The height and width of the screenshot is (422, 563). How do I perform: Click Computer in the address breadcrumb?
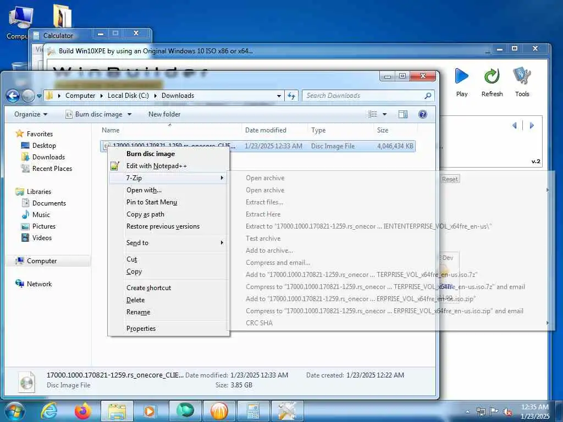[x=80, y=96]
